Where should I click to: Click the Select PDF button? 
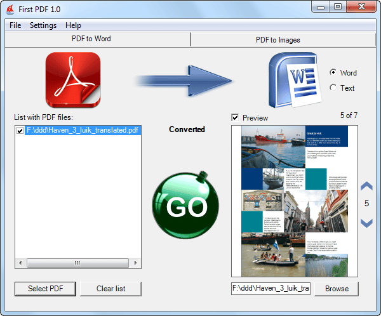click(45, 289)
